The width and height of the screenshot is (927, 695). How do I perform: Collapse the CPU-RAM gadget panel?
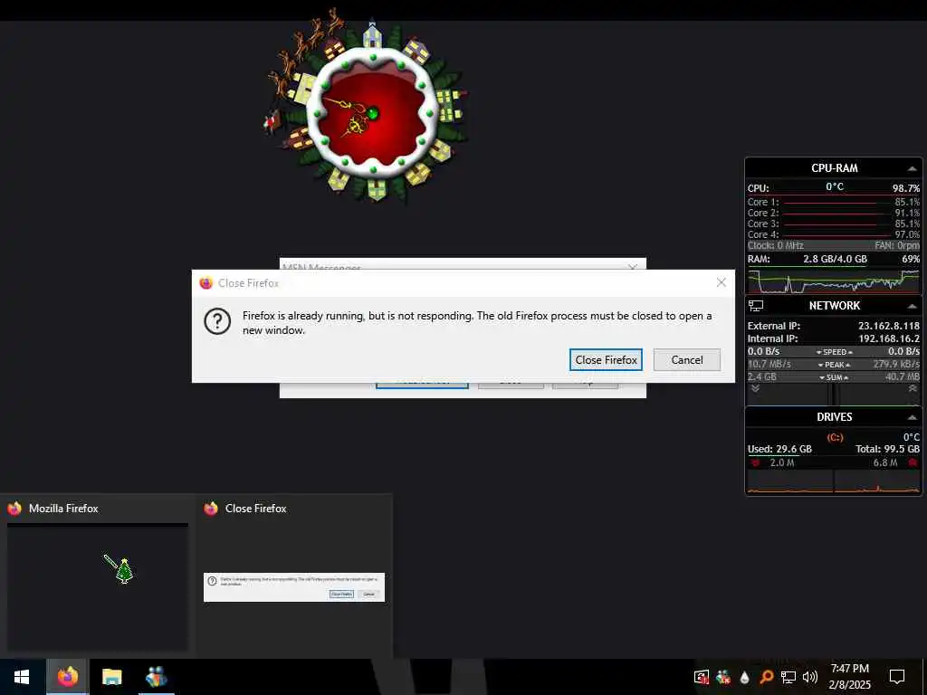tap(912, 168)
